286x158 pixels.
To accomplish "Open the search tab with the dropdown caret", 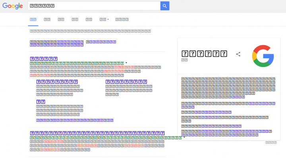I will click(x=104, y=19).
